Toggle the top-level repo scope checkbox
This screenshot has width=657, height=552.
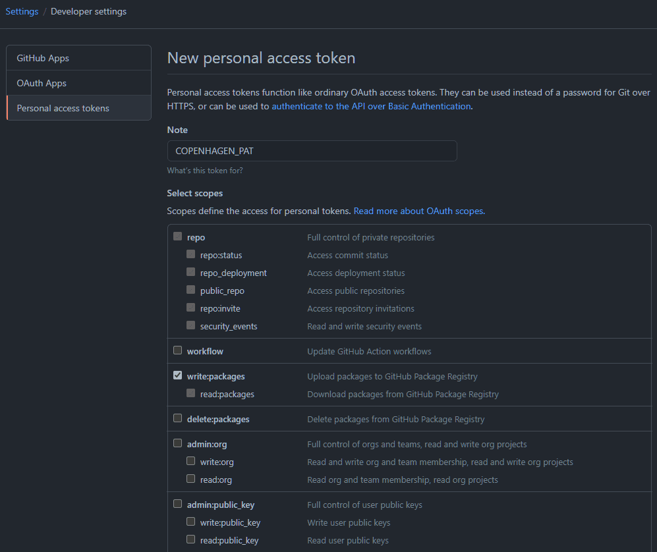pos(177,236)
